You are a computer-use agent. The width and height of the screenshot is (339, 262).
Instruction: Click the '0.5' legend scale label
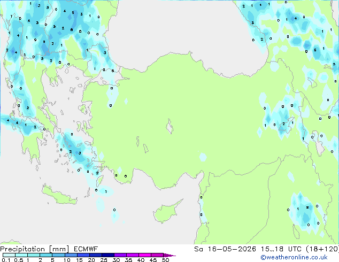[19, 260]
